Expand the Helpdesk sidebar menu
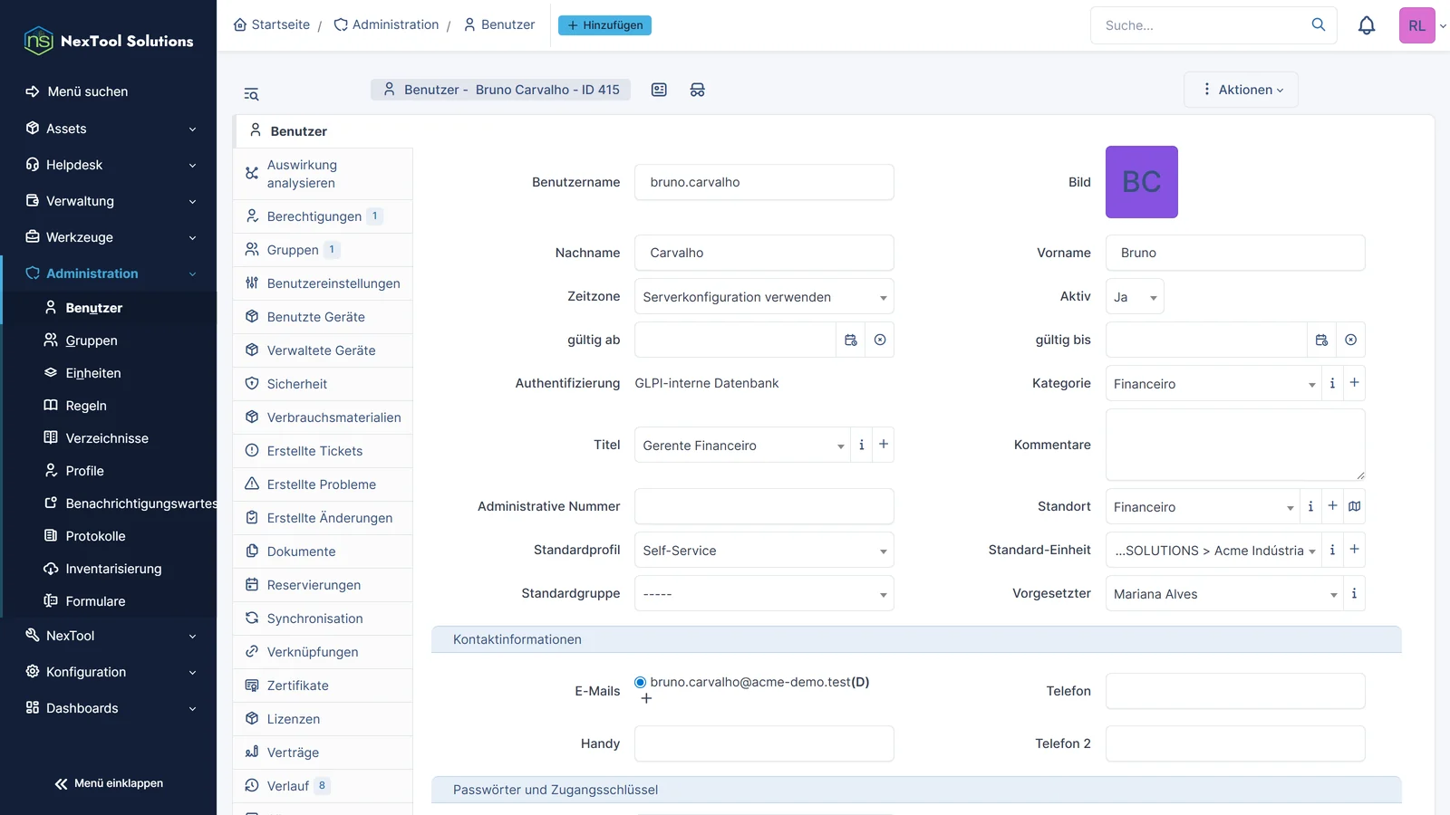The height and width of the screenshot is (815, 1450). click(109, 165)
